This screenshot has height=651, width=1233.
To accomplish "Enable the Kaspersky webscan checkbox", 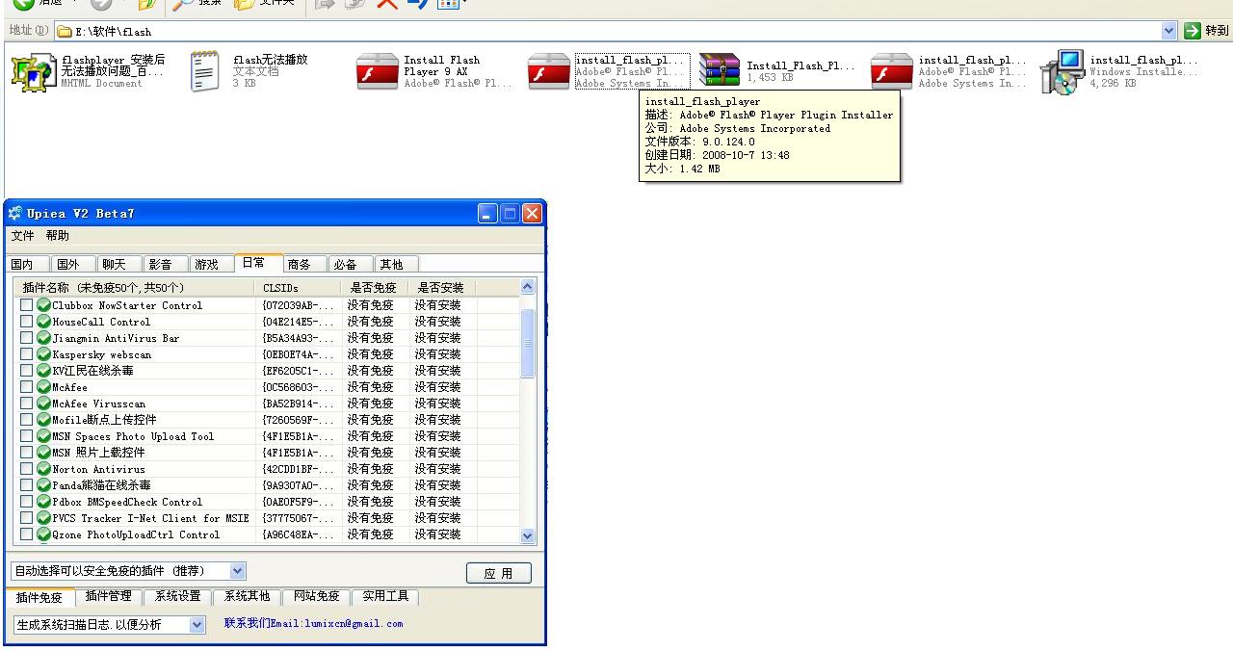I will tap(26, 354).
